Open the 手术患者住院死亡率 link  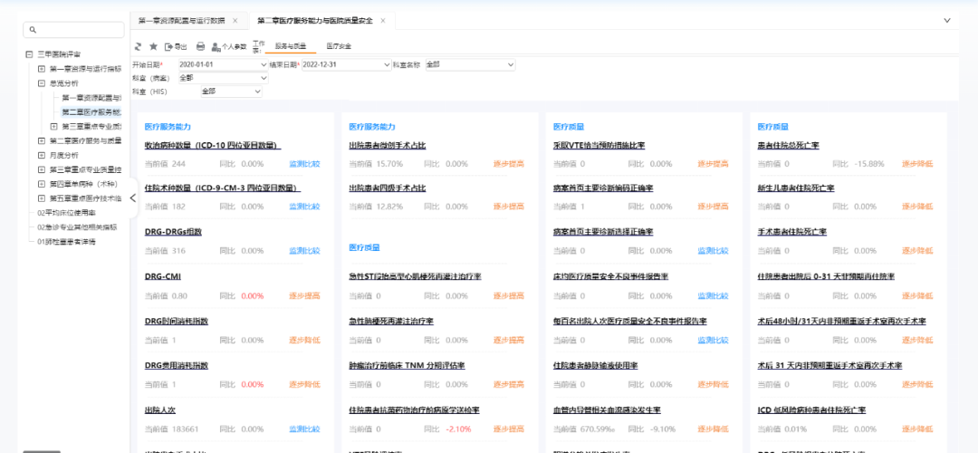pos(792,232)
